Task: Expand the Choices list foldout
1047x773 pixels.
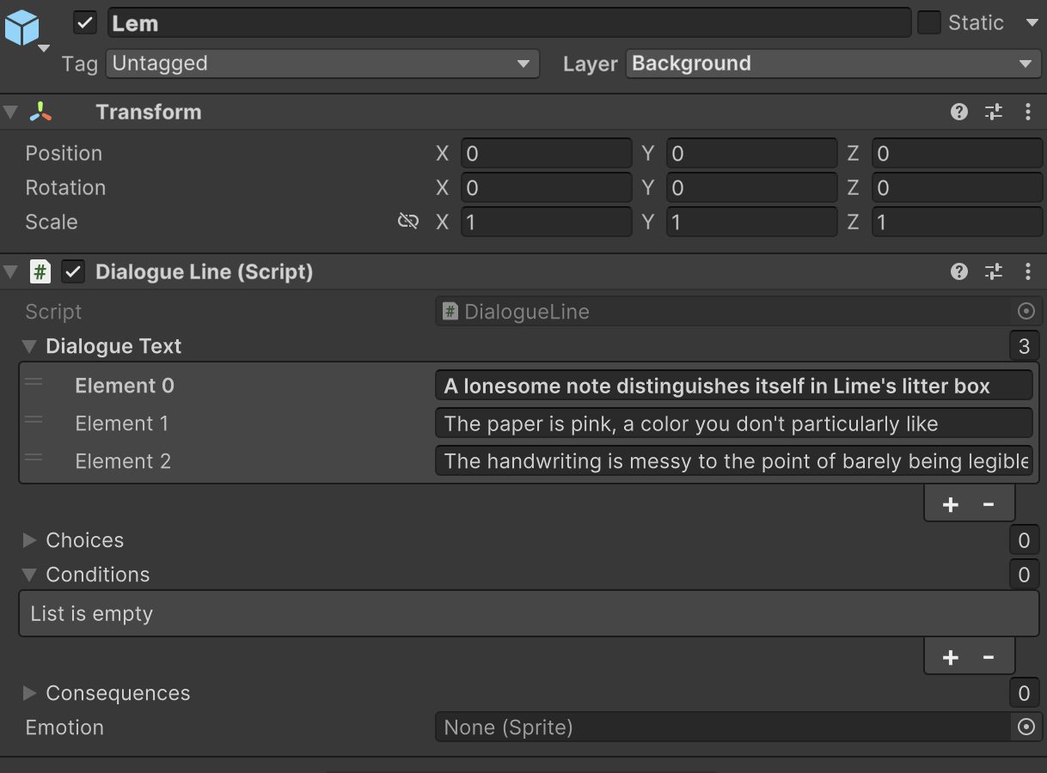Action: point(29,540)
